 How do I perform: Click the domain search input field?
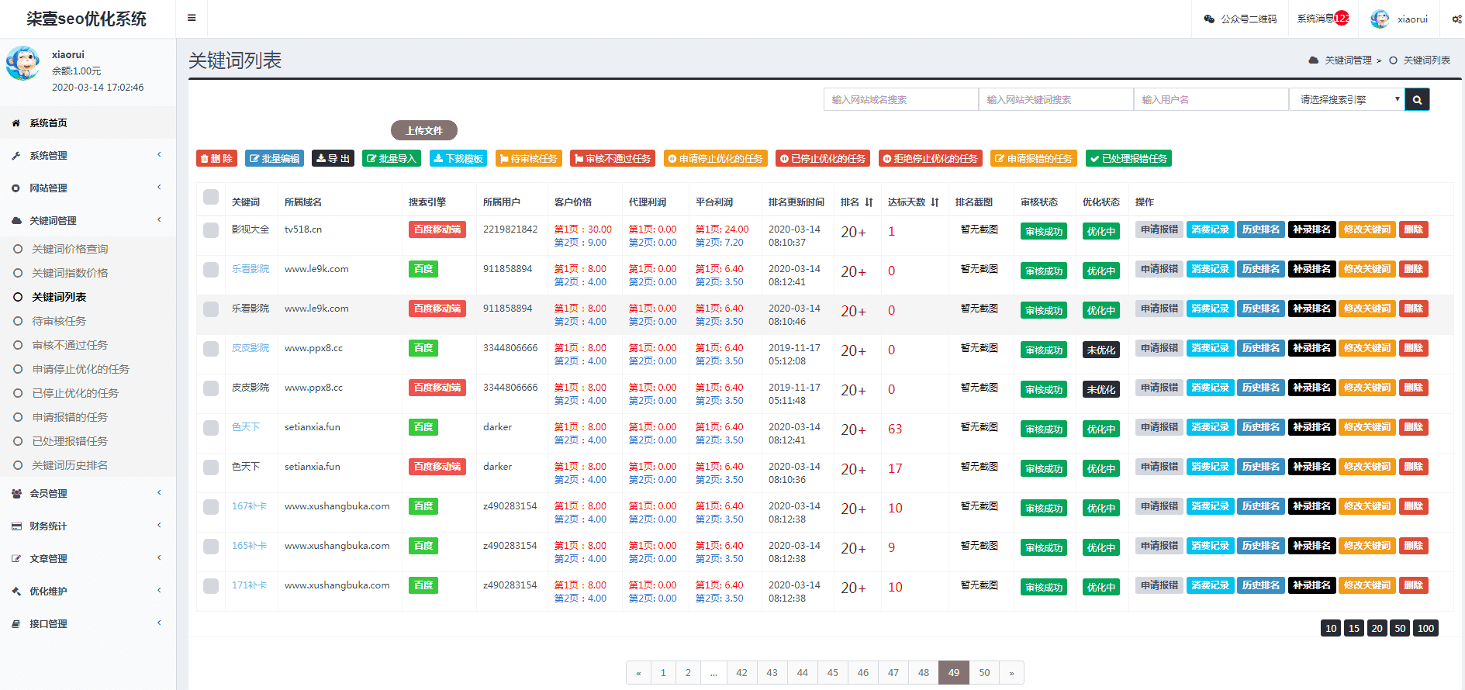(x=900, y=99)
